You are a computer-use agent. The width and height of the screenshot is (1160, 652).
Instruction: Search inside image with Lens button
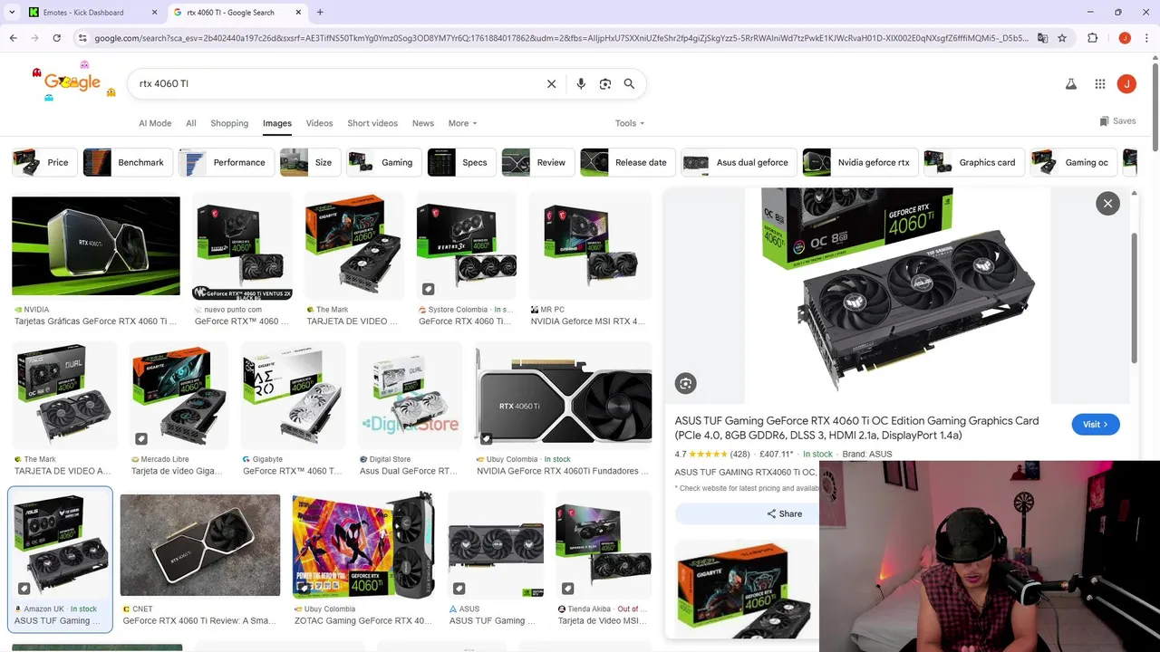(685, 384)
